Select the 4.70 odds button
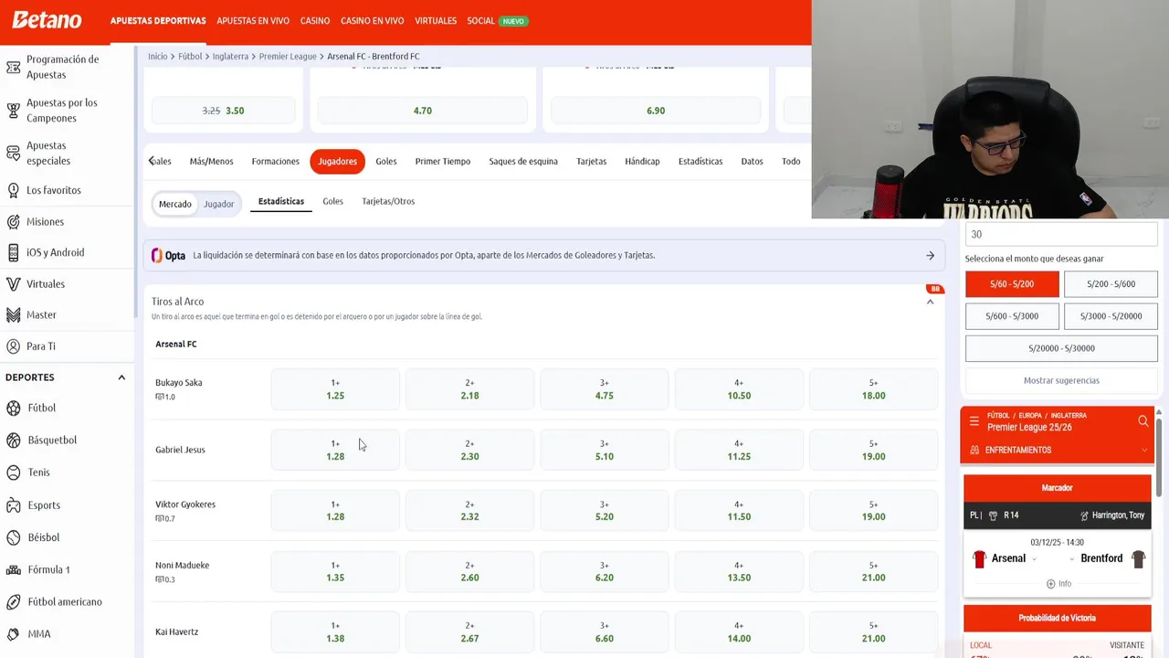Image resolution: width=1169 pixels, height=658 pixels. 422,111
